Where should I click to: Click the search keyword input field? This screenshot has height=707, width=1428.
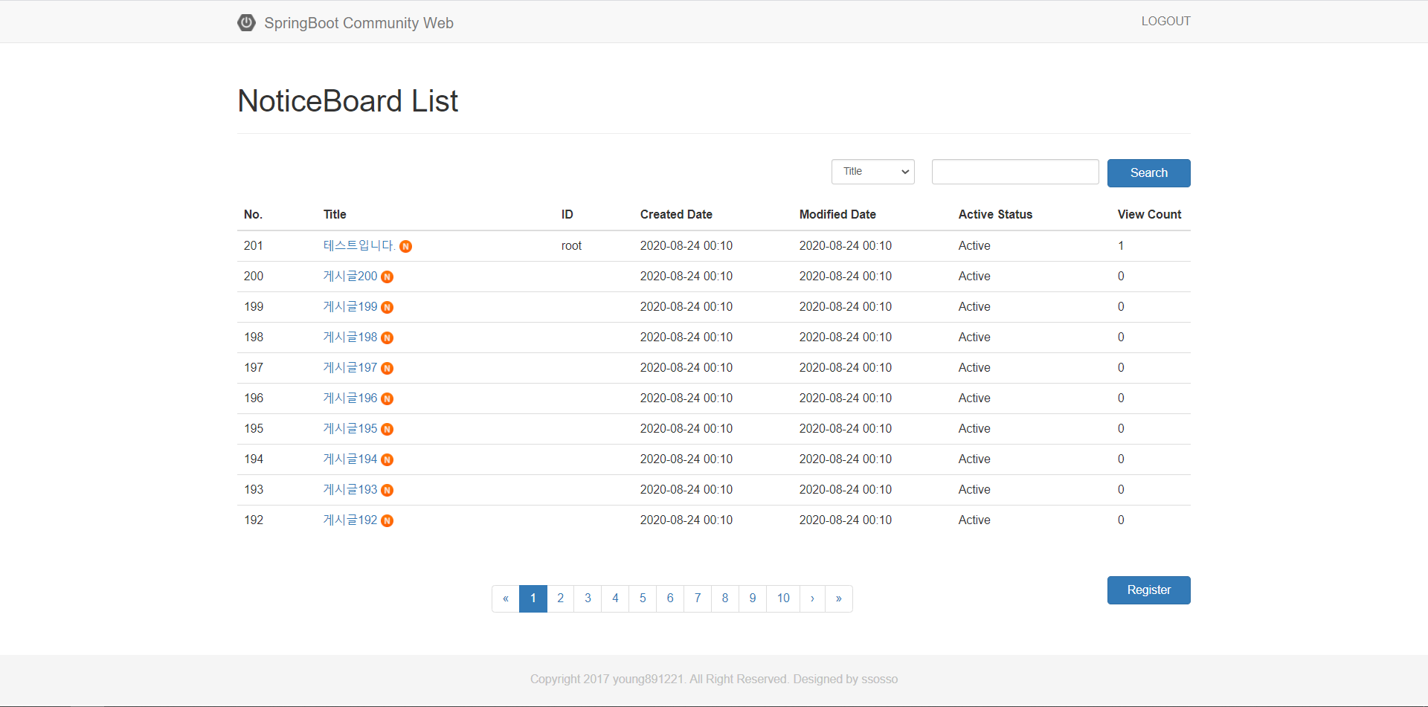(1014, 172)
